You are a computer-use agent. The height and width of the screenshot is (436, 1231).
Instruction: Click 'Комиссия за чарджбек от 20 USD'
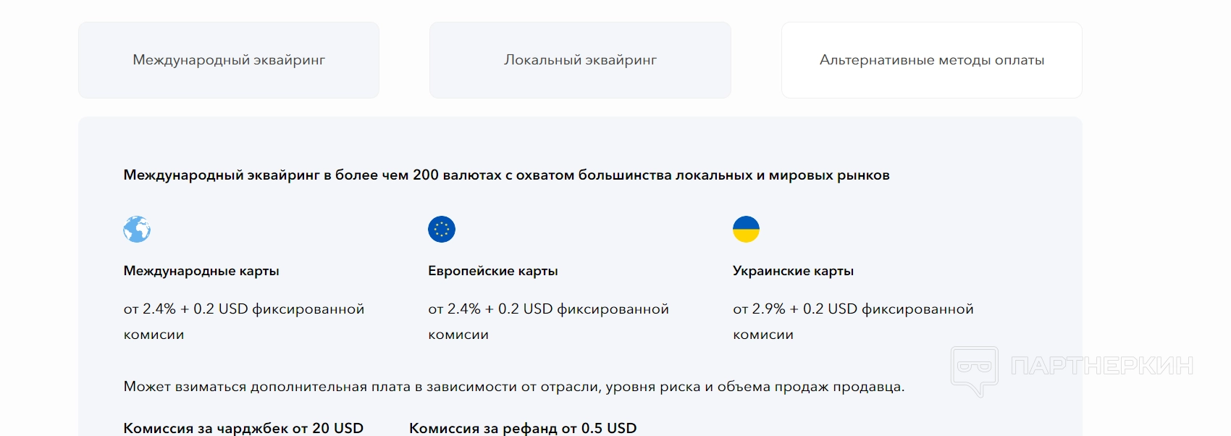pyautogui.click(x=243, y=428)
